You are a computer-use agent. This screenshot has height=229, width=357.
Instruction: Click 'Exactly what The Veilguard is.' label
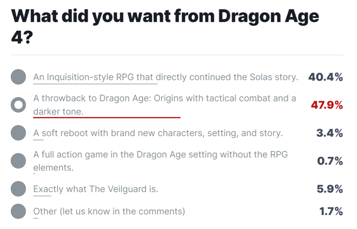pos(96,189)
